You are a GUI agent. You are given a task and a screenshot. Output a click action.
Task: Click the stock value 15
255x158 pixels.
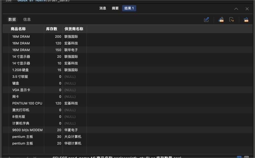point(59,70)
